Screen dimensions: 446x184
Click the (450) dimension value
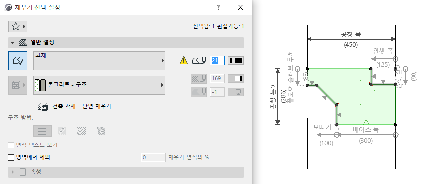click(351, 45)
